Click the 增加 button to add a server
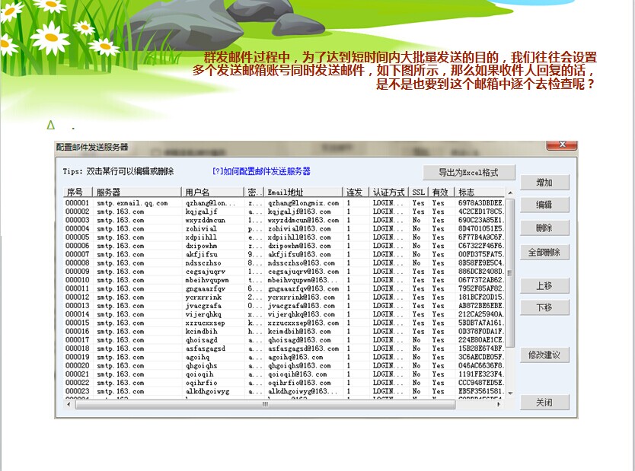This screenshot has width=635, height=471. (x=544, y=183)
